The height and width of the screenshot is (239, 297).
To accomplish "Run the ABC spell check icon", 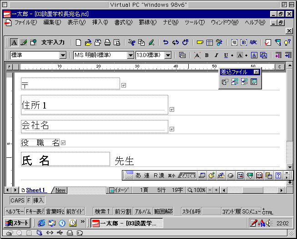I will (253, 42).
